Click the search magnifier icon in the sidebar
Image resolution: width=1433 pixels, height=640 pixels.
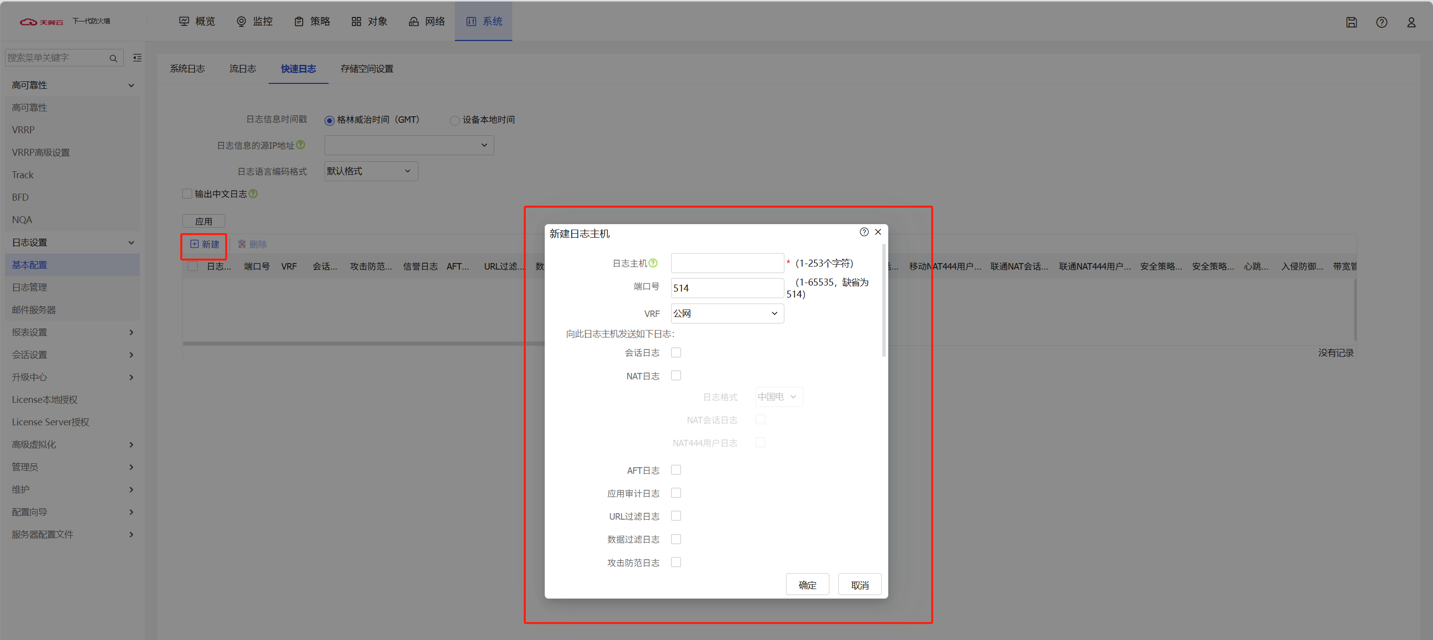tap(113, 58)
